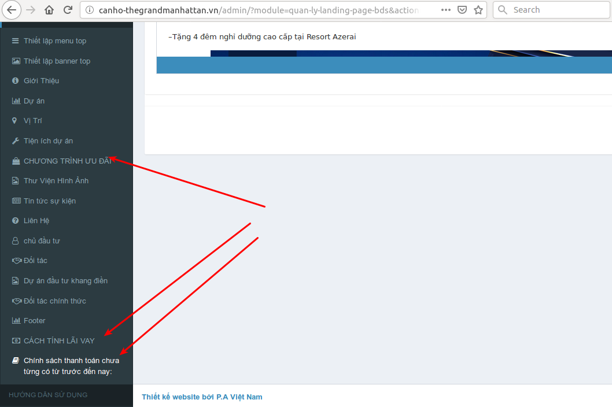Open Dự án đầu tư khang điền entry
The image size is (612, 407).
67,281
